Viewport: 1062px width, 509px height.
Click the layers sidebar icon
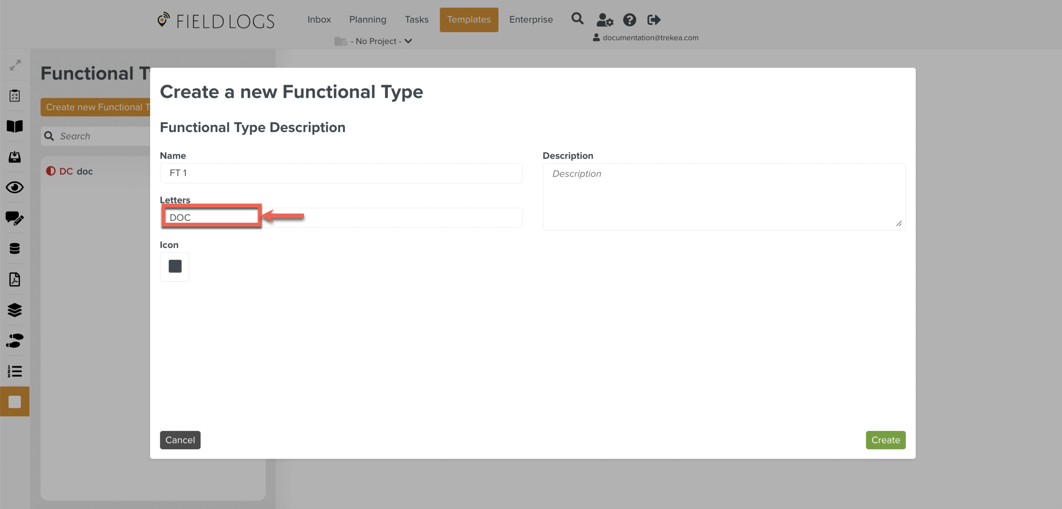coord(15,310)
